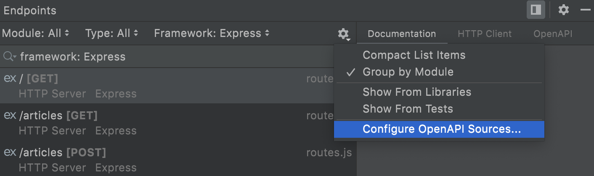This screenshot has height=176, width=594.
Task: Click the Express icon beside /articles [GET]
Action: [x=10, y=115]
